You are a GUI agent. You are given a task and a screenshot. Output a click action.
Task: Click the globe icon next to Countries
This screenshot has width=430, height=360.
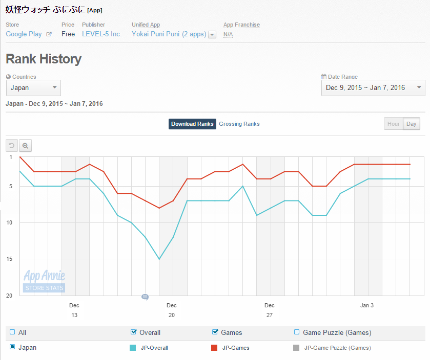tap(8, 77)
